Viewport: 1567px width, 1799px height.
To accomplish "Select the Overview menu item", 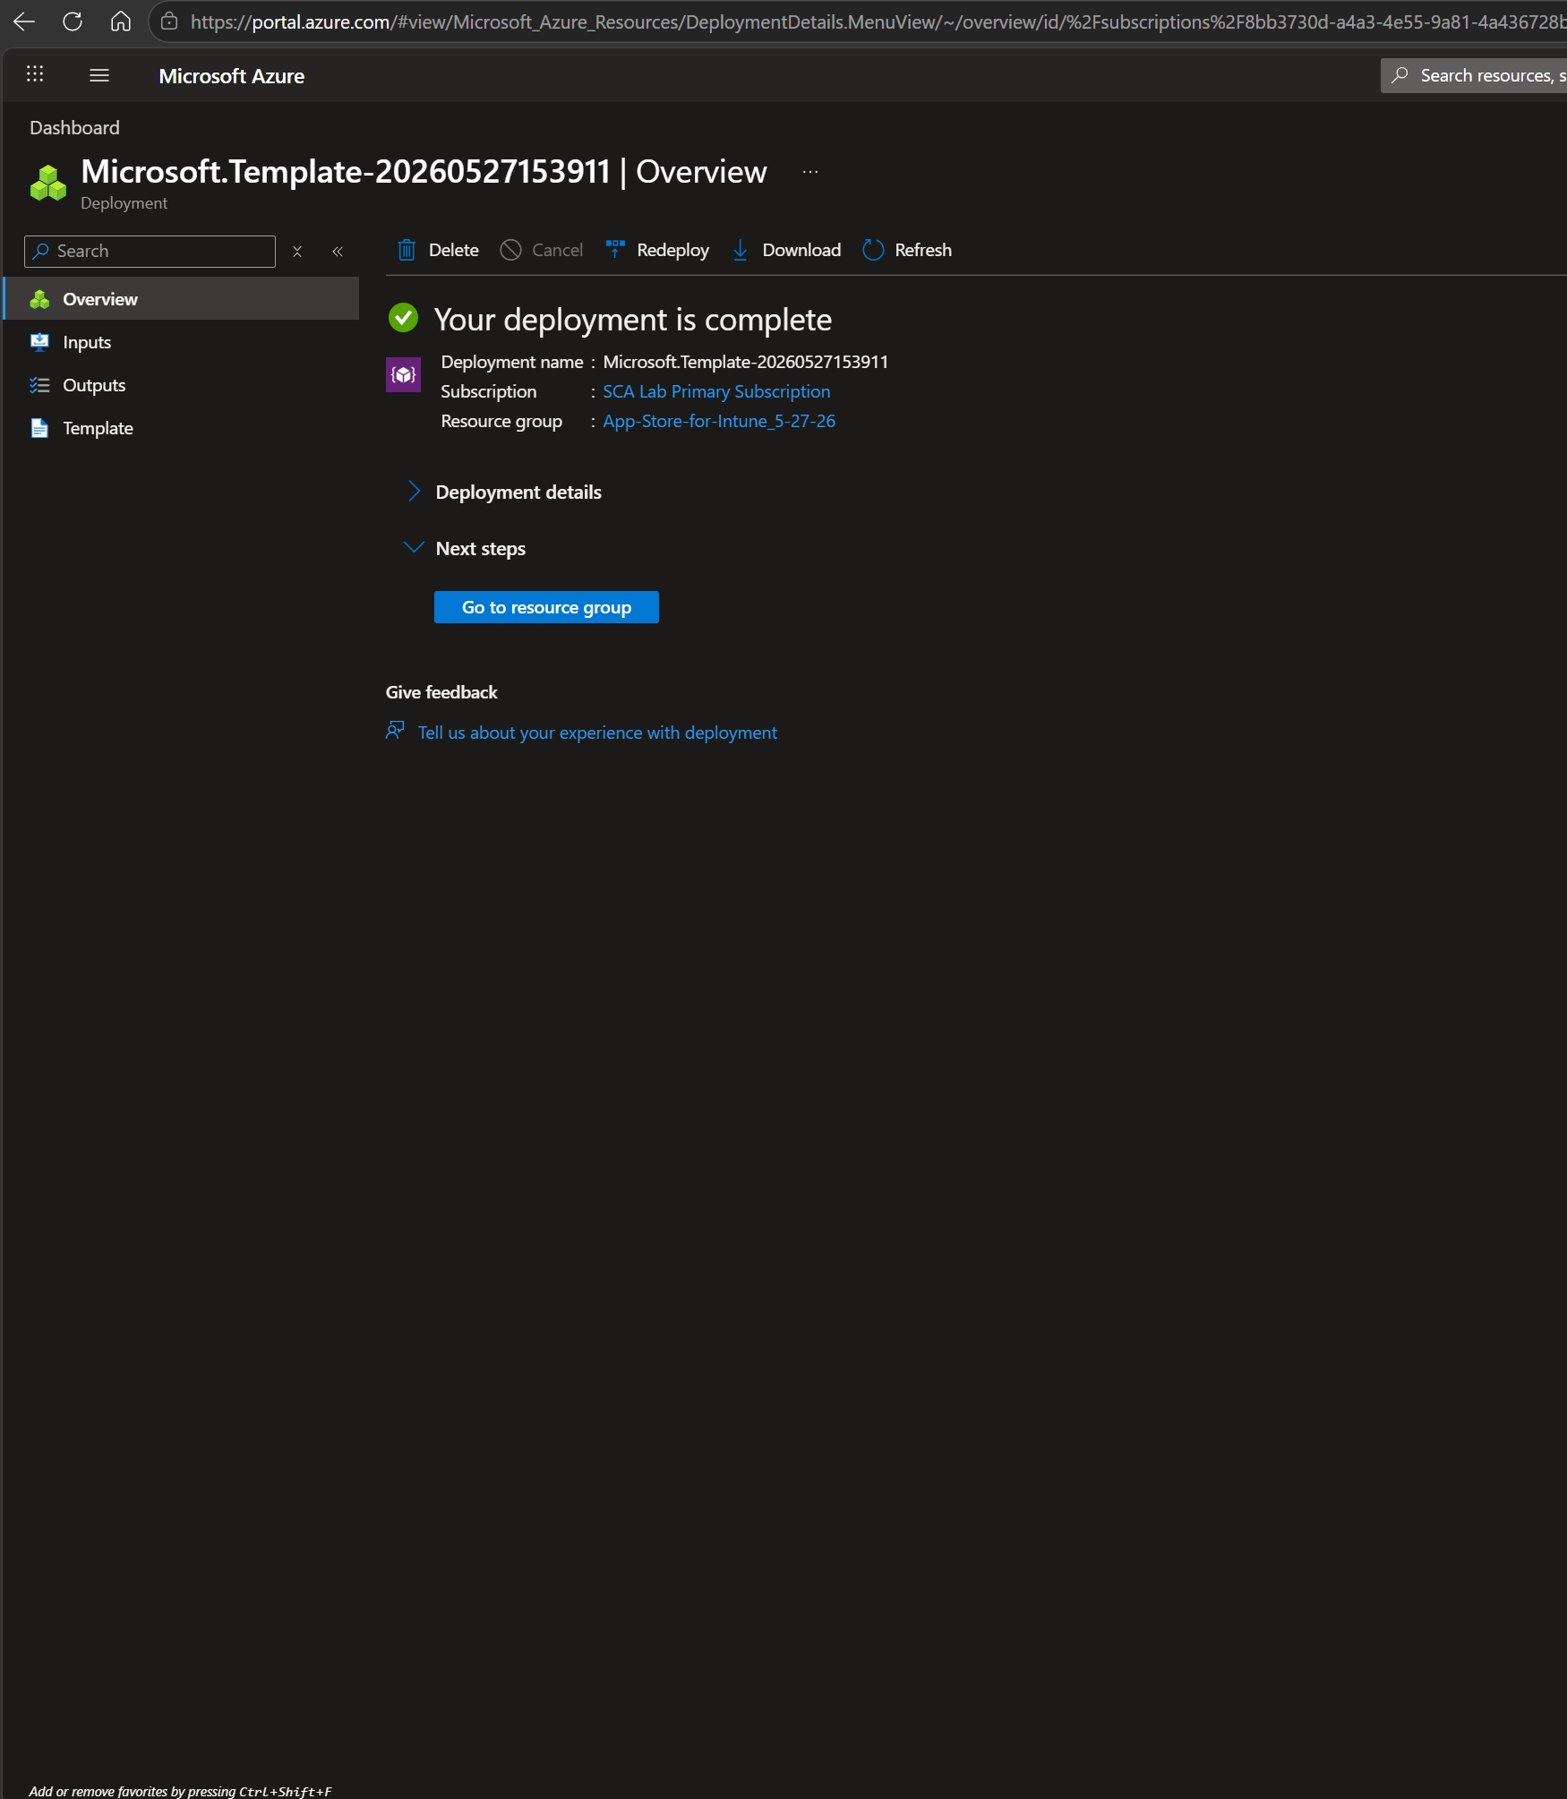I will (182, 299).
